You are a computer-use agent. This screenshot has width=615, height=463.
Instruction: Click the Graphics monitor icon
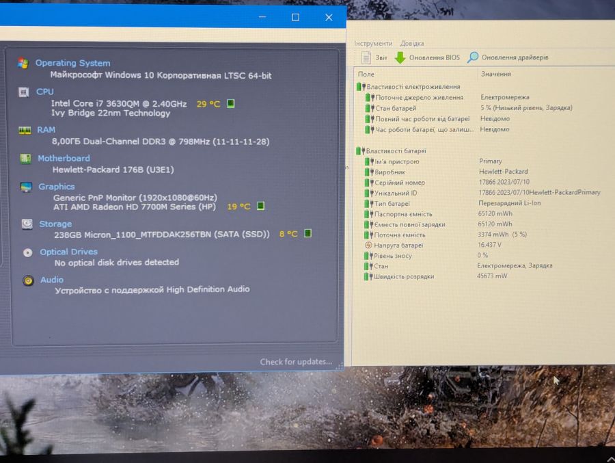[26, 187]
